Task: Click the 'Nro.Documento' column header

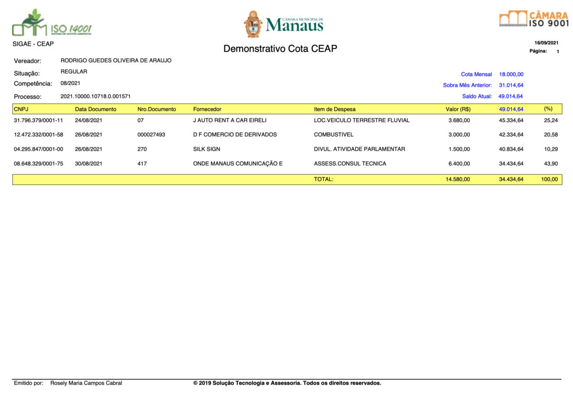Action: (157, 109)
